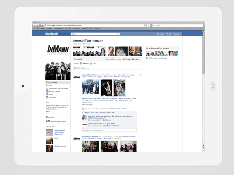Screen dimensions: 234x175
Task: Open the Beliebt bookmarks dropdown
Action: 97,28
